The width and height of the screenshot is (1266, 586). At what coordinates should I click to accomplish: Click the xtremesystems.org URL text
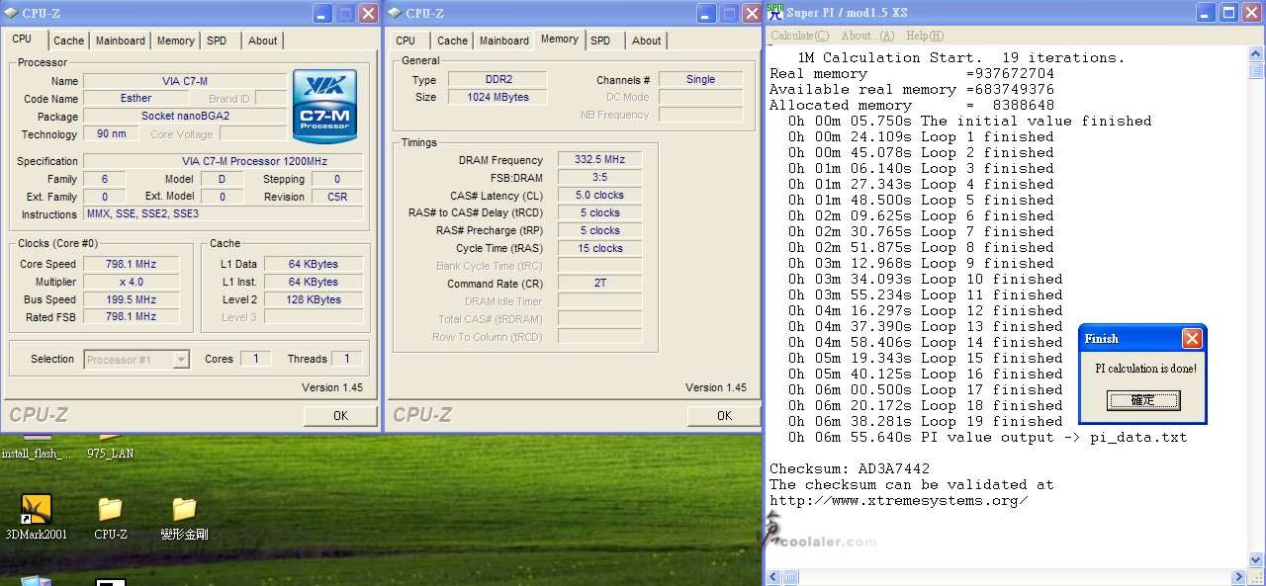898,500
